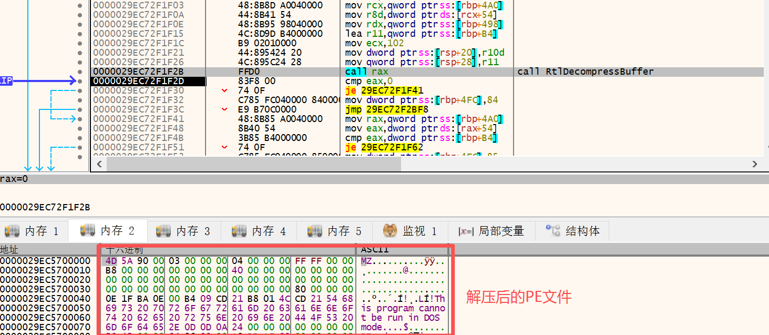Click the 局部变量 tab's variable icon
This screenshot has width=769, height=335.
[x=466, y=231]
